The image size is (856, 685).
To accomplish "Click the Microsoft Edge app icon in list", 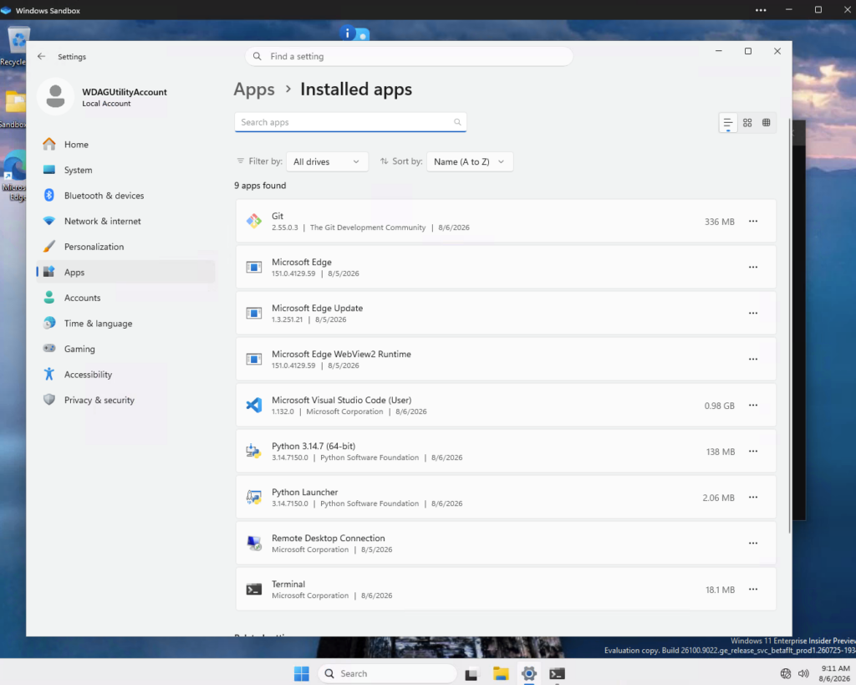I will (254, 267).
